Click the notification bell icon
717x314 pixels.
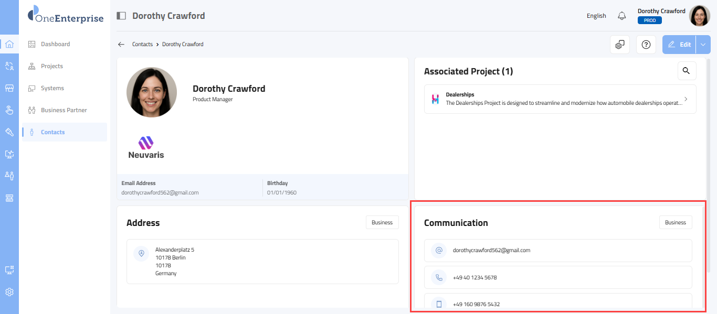tap(622, 16)
